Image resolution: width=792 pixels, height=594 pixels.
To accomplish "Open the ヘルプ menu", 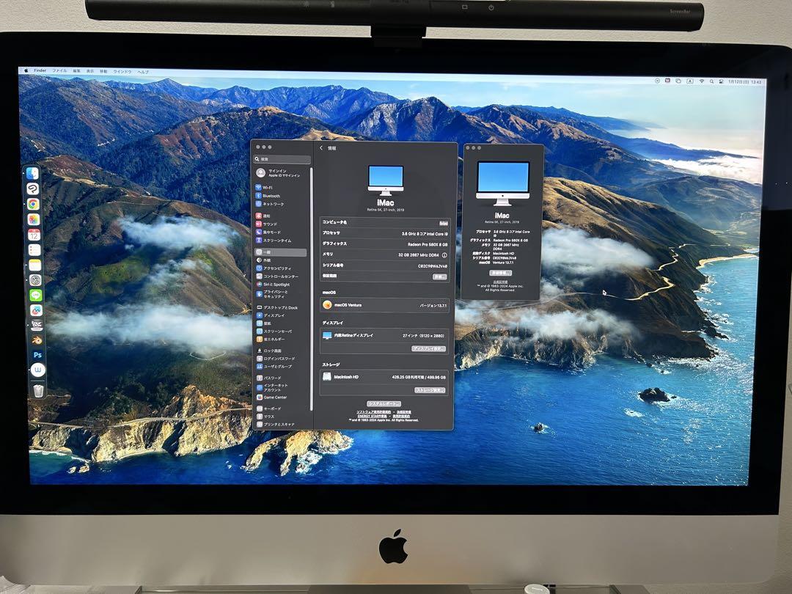I will tap(144, 72).
